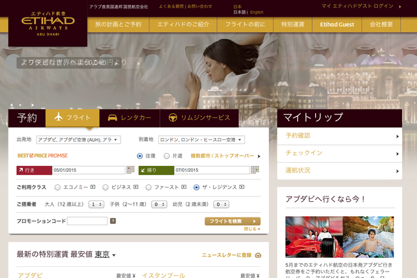Open the 複数都市 / ストップオーバー link
The width and height of the screenshot is (417, 278).
pos(222,156)
